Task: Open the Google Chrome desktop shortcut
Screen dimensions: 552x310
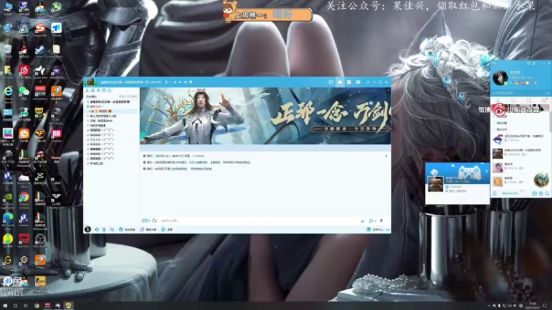Action: click(24, 199)
